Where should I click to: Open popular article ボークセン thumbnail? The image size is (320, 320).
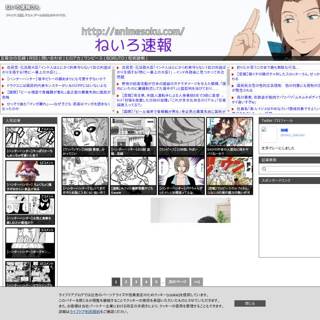pos(30,243)
